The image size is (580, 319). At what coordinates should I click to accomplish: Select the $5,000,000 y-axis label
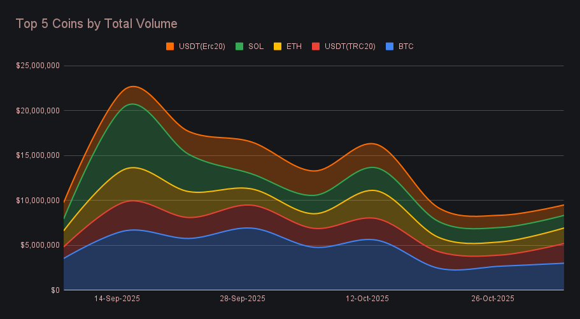click(39, 245)
